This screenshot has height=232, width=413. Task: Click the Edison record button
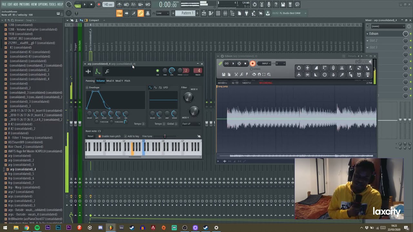253,63
